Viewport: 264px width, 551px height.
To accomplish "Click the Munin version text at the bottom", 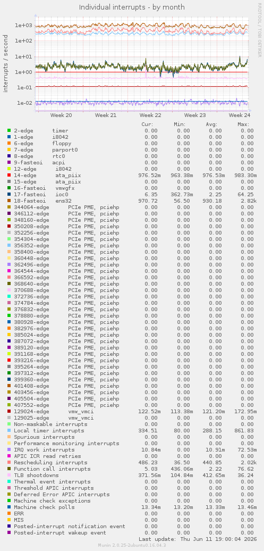I will [132, 545].
